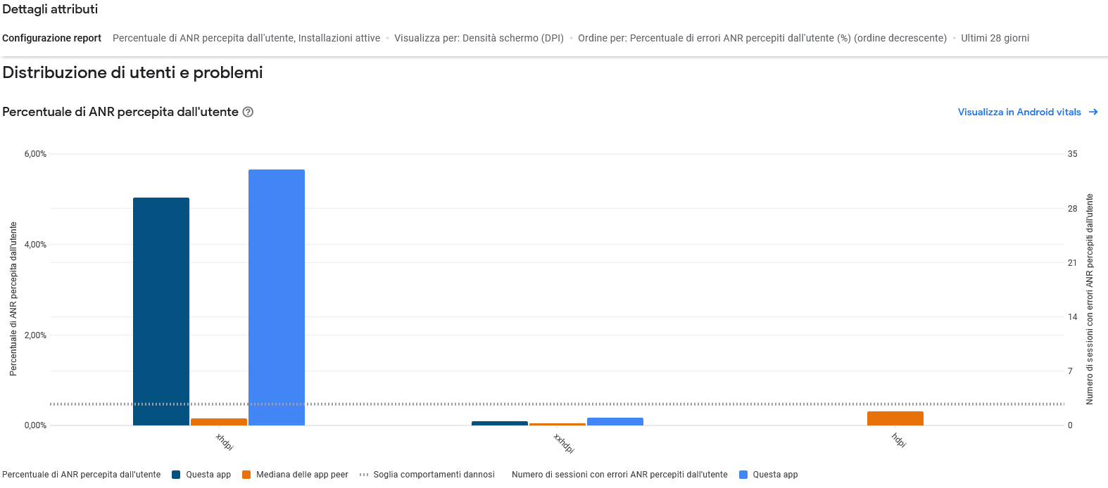1108x488 pixels.
Task: Click the hdpi axis label
Action: (899, 440)
